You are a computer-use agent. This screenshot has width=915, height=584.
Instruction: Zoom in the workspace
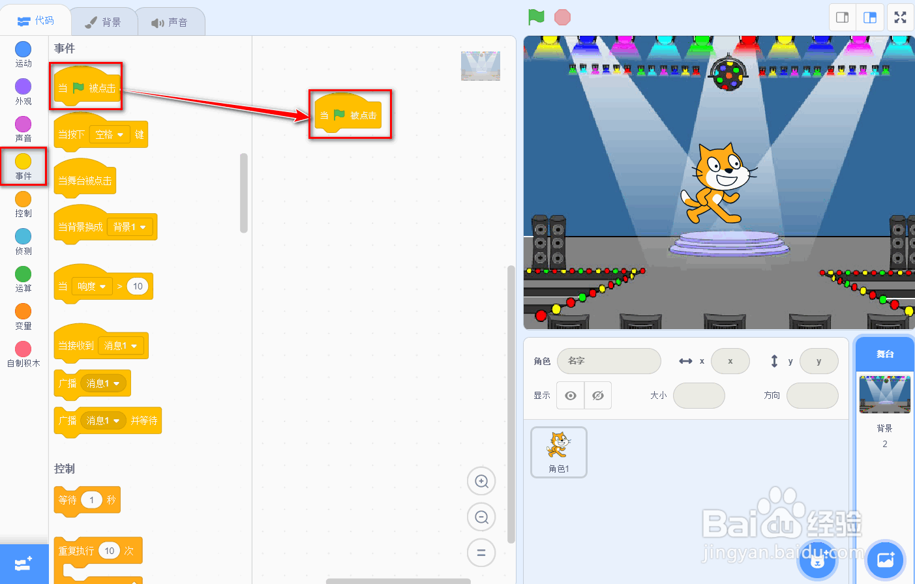point(482,481)
